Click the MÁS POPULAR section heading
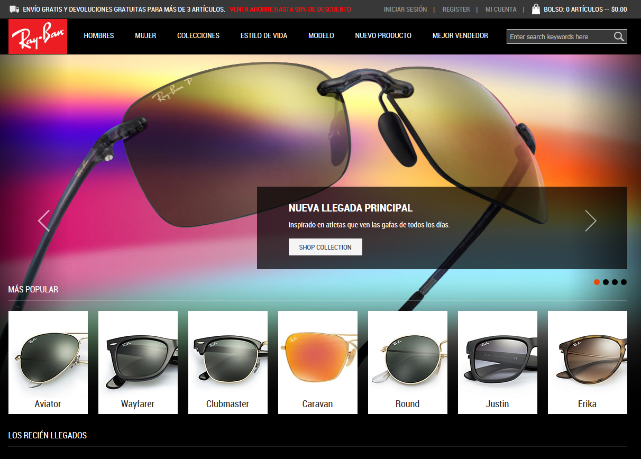Viewport: 641px width, 459px height. [33, 289]
